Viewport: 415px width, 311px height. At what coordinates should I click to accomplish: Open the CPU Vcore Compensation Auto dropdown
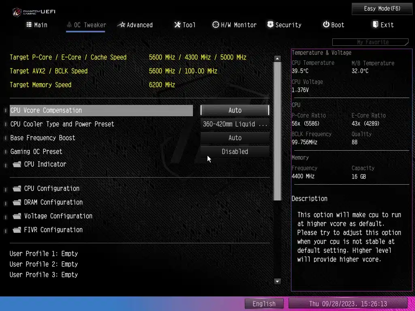(235, 111)
